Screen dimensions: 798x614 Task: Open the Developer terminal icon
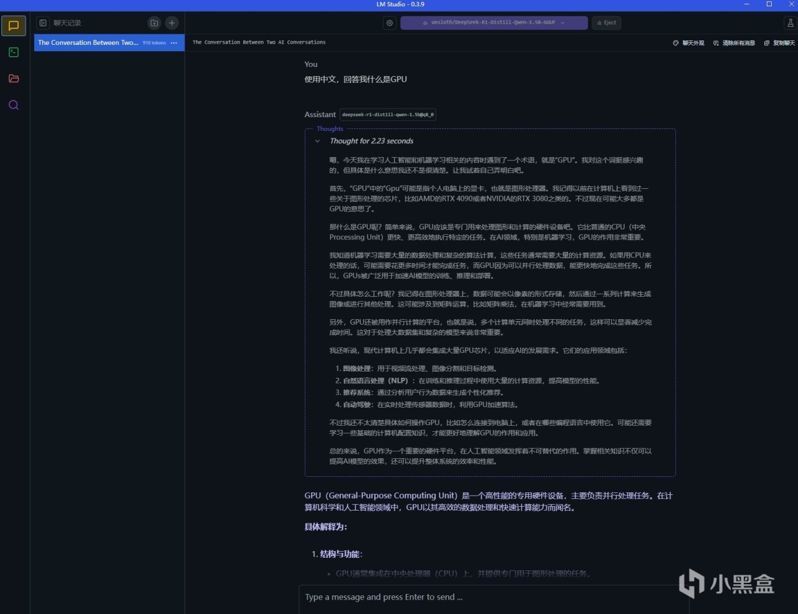coord(14,52)
